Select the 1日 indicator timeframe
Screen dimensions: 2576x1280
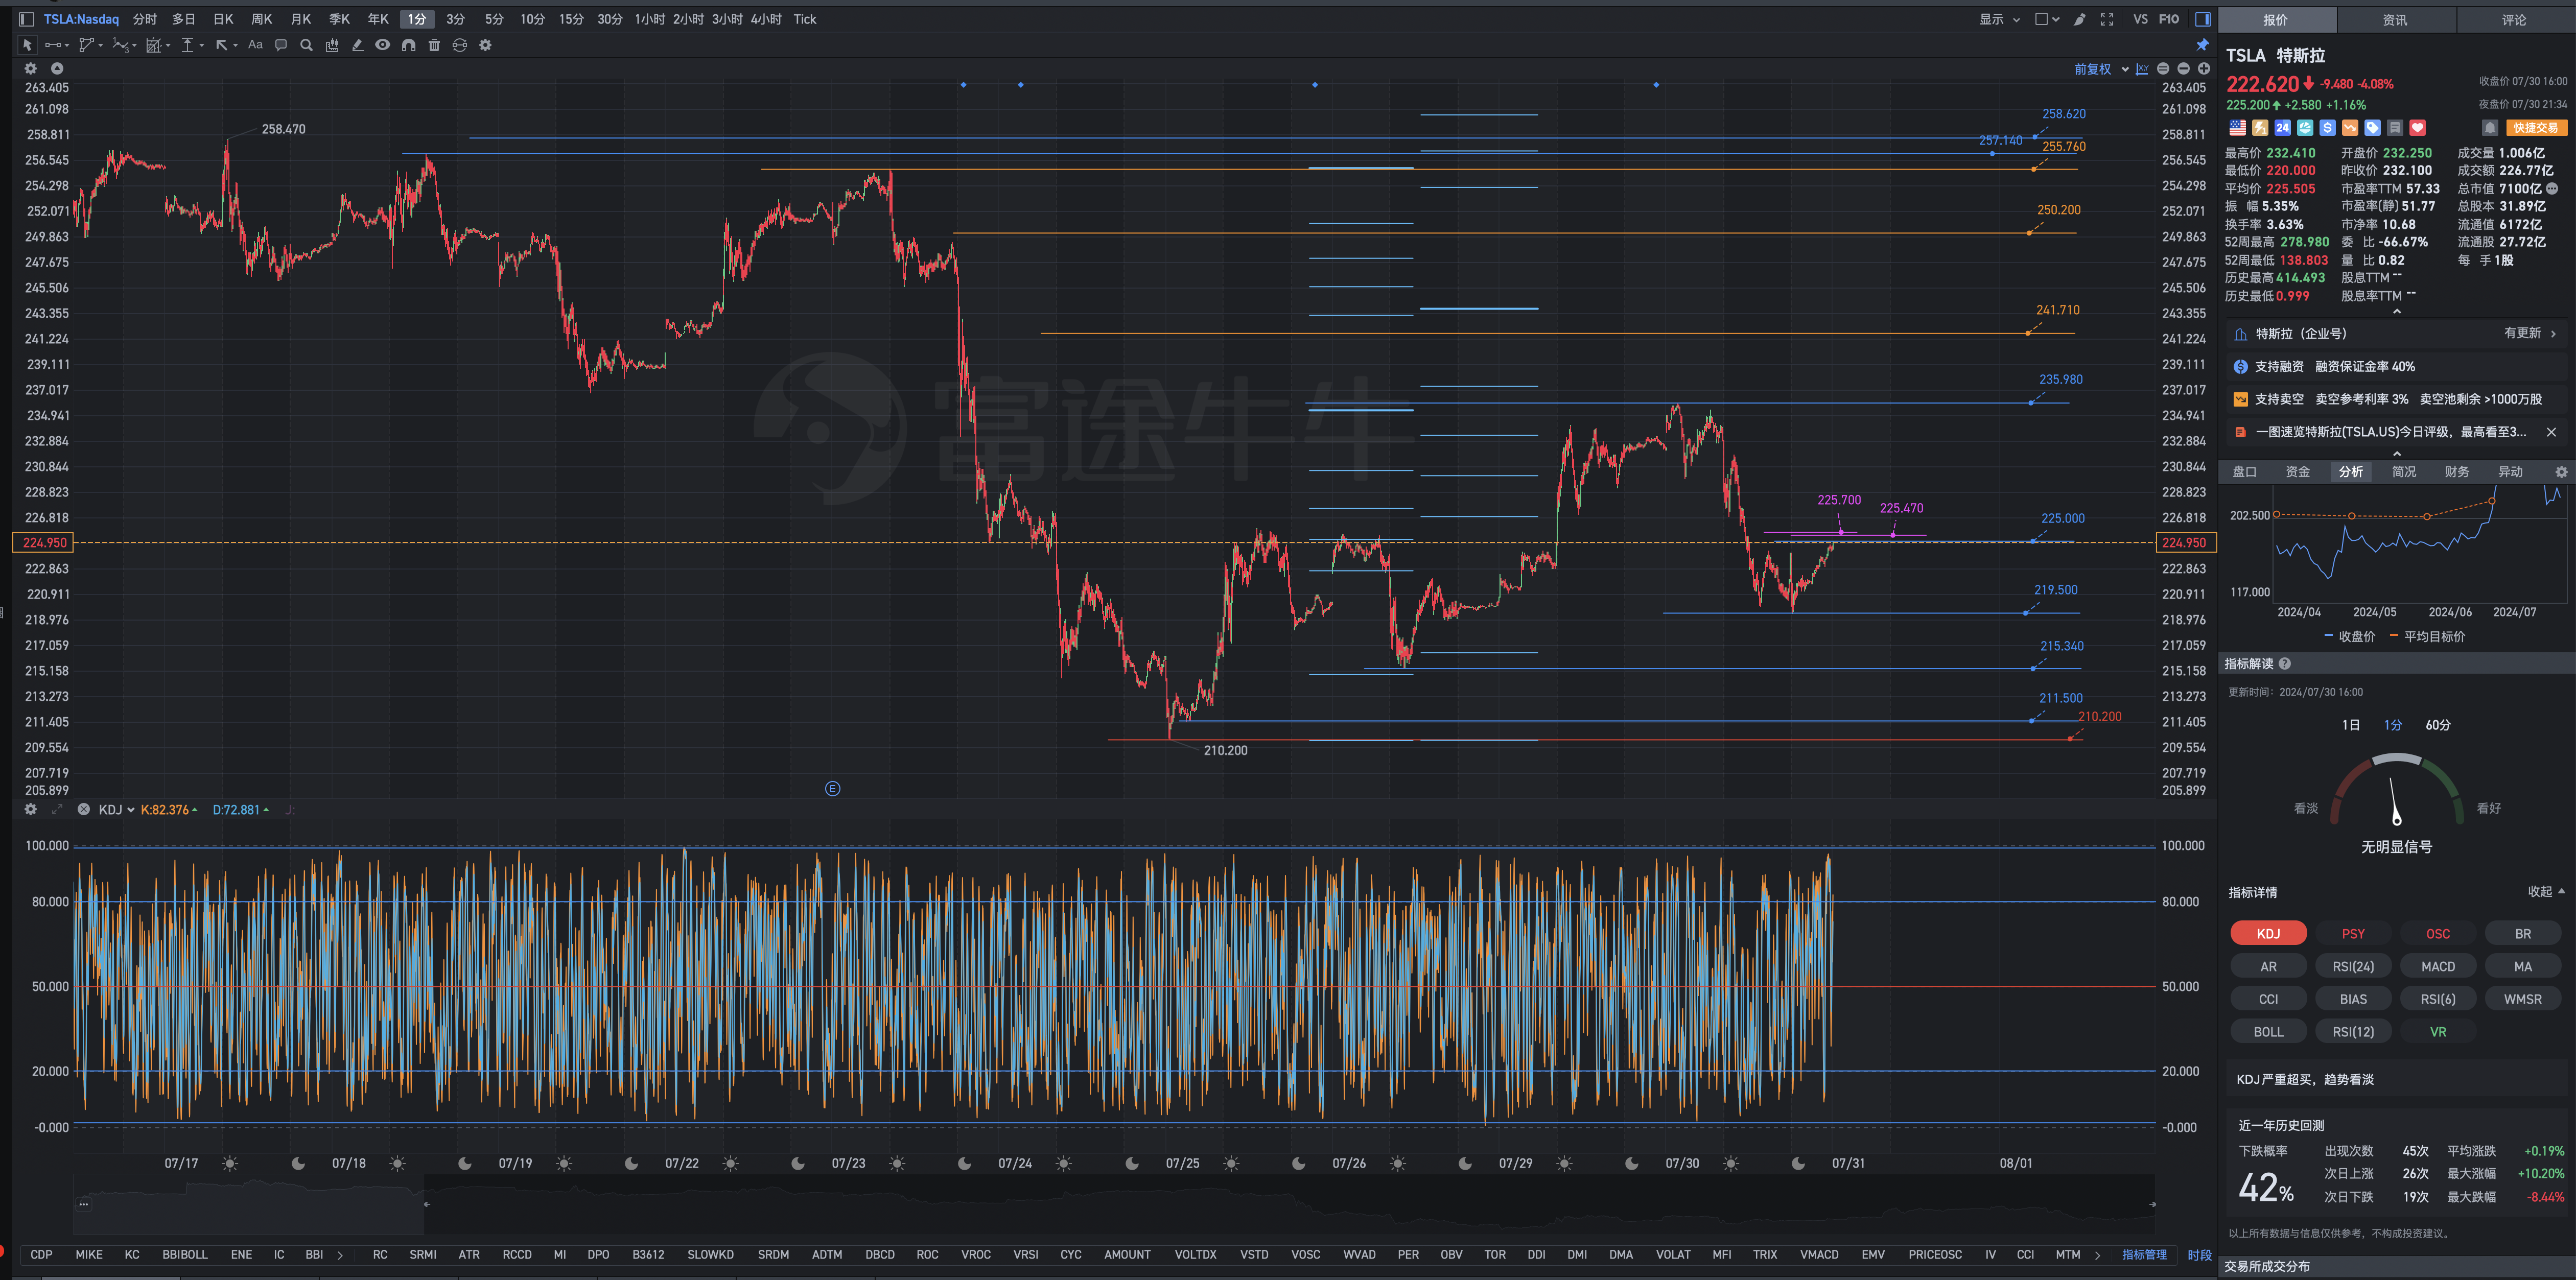[2351, 725]
